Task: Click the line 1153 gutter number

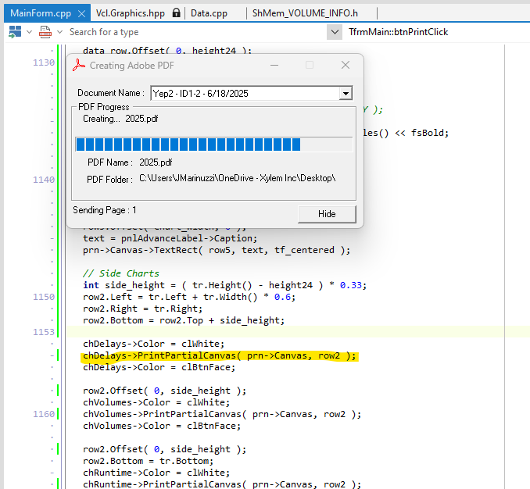Action: [x=44, y=332]
